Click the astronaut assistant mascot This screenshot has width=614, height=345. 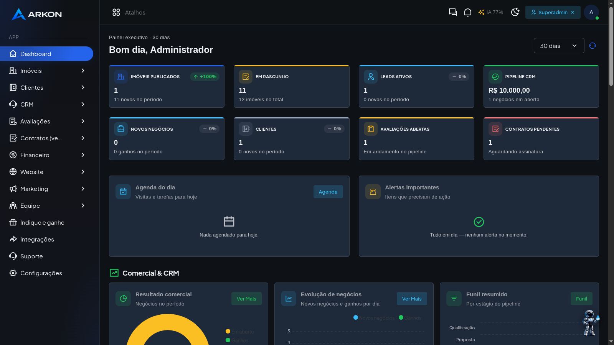590,323
